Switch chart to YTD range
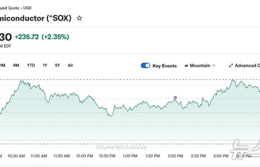Screen dimensions: 260x167 (x=31, y=65)
